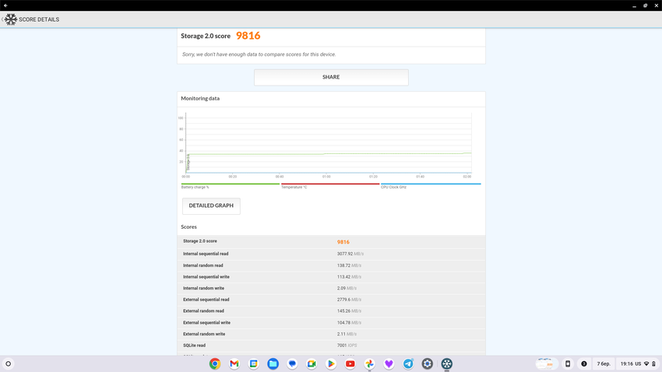Open the phone hub icon in the tray
Screen dimensions: 662x372
568,363
